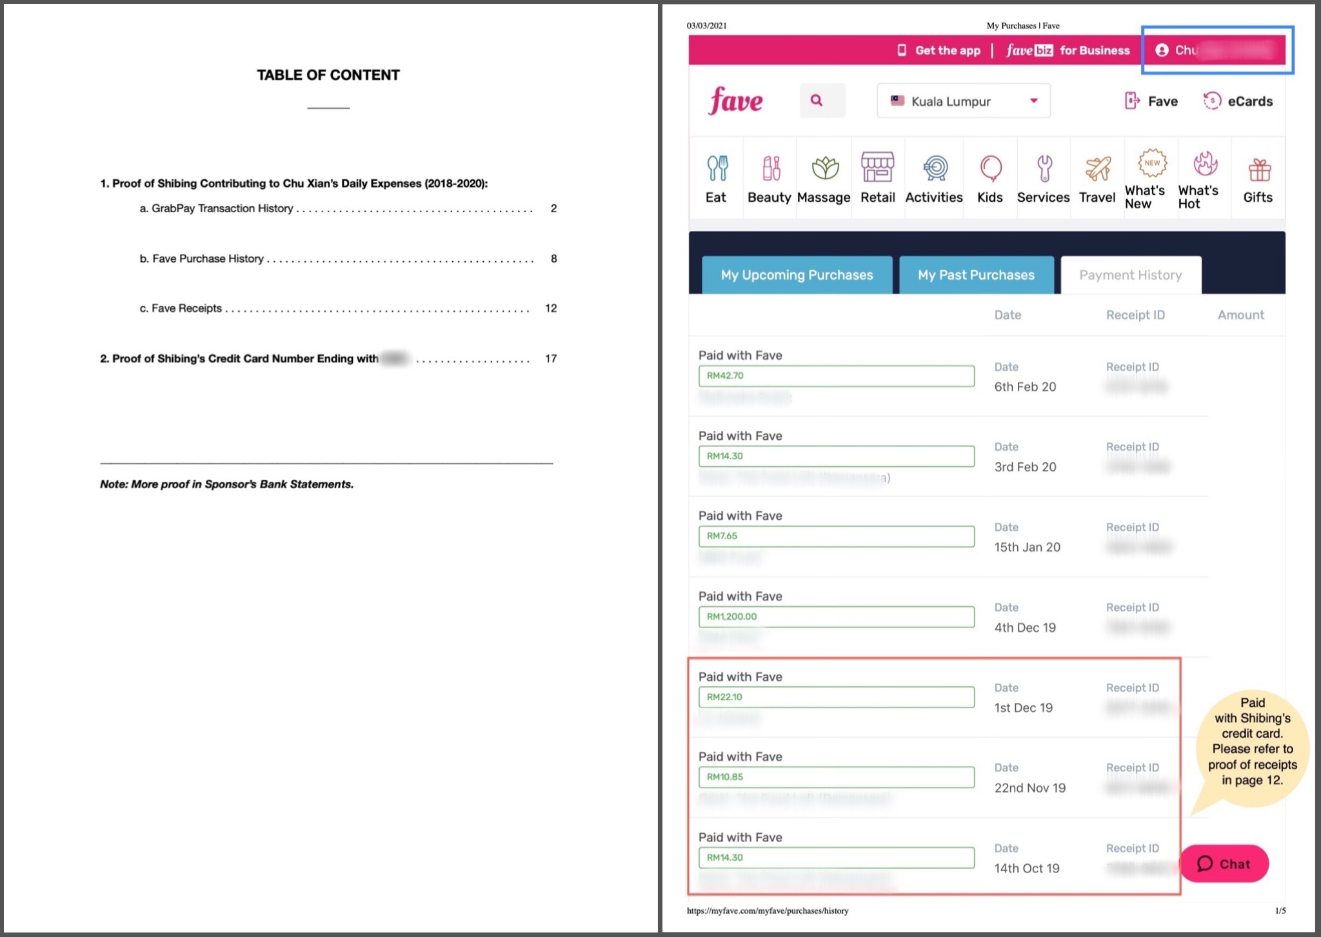
Task: Open the Payment History tab
Action: click(x=1130, y=275)
